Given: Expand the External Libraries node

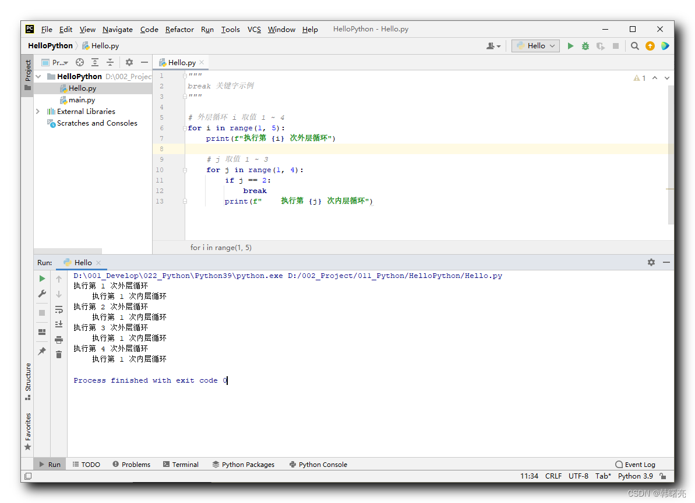Looking at the screenshot, I should pyautogui.click(x=38, y=112).
